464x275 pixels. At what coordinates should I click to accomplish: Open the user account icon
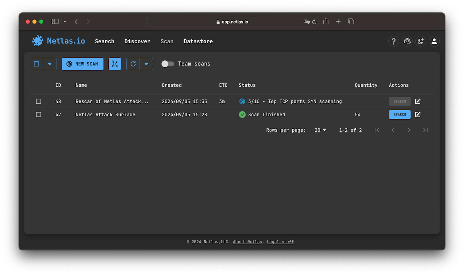(x=434, y=41)
